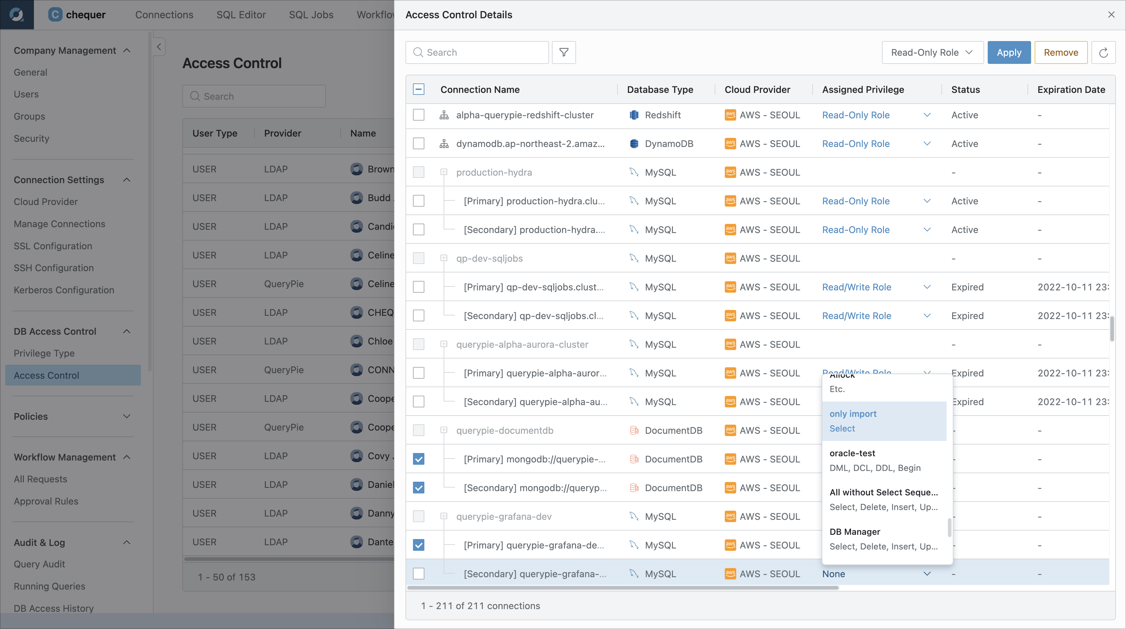Screen dimensions: 1126x629
Task: Click MySQL icon in Secondary querypie-grafana row
Action: 634,574
